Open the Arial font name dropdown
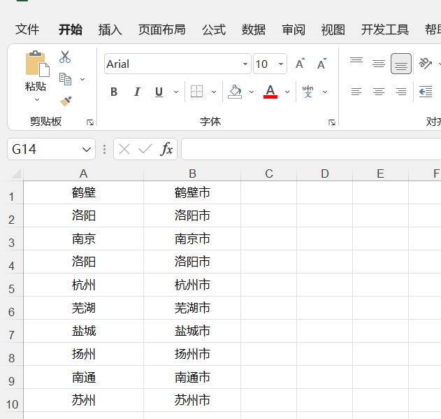Viewport: 441px width, 419px height. click(x=245, y=64)
